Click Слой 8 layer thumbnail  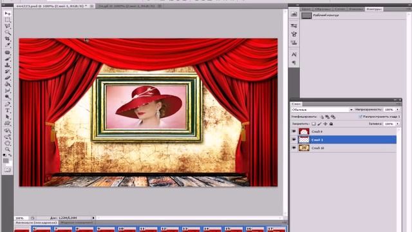click(x=304, y=131)
